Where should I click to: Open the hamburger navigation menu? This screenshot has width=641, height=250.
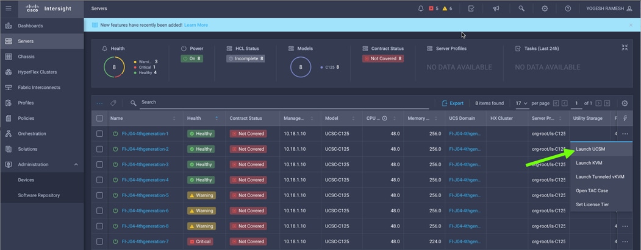coord(9,8)
